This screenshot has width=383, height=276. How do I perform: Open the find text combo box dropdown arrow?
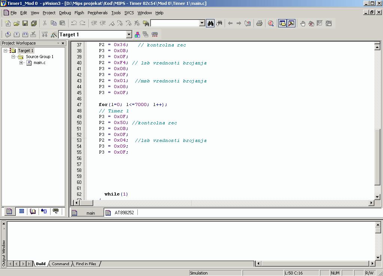202,23
